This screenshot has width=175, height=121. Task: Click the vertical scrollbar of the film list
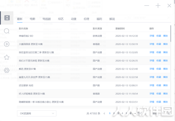tap(171, 33)
